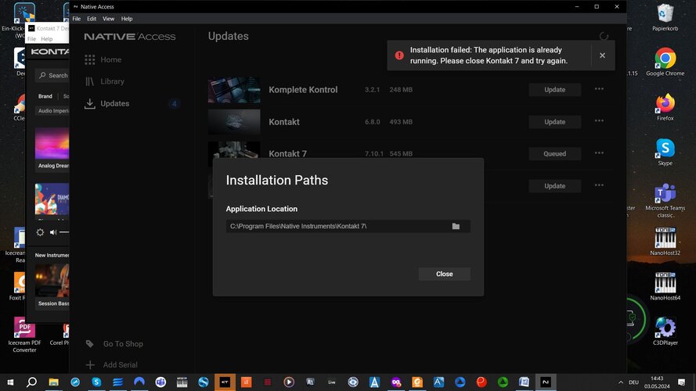Open Google Chrome desktop shortcut
The width and height of the screenshot is (696, 391).
coord(665,62)
